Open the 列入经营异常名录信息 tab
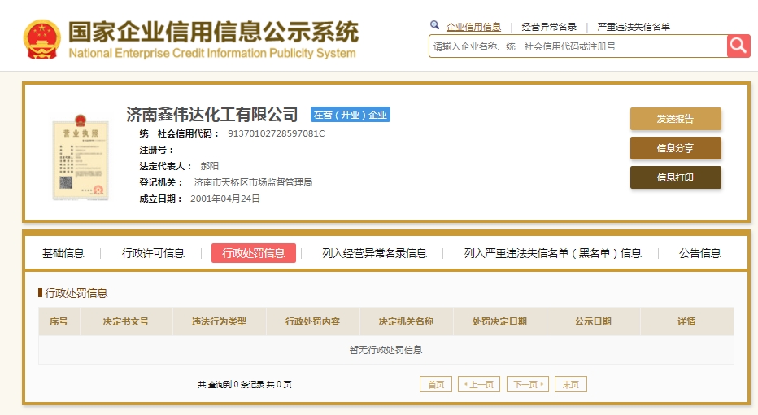This screenshot has width=758, height=415. click(x=375, y=253)
